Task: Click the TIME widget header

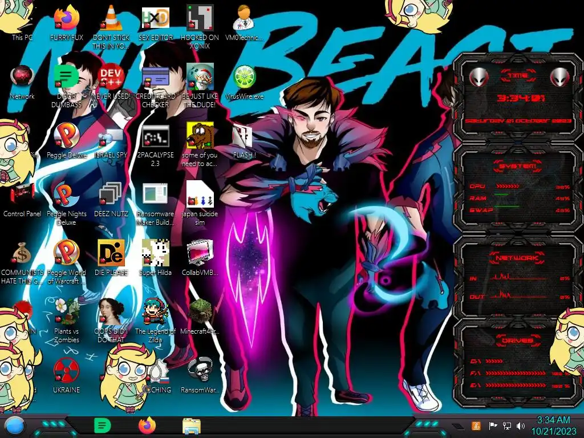Action: pyautogui.click(x=518, y=76)
